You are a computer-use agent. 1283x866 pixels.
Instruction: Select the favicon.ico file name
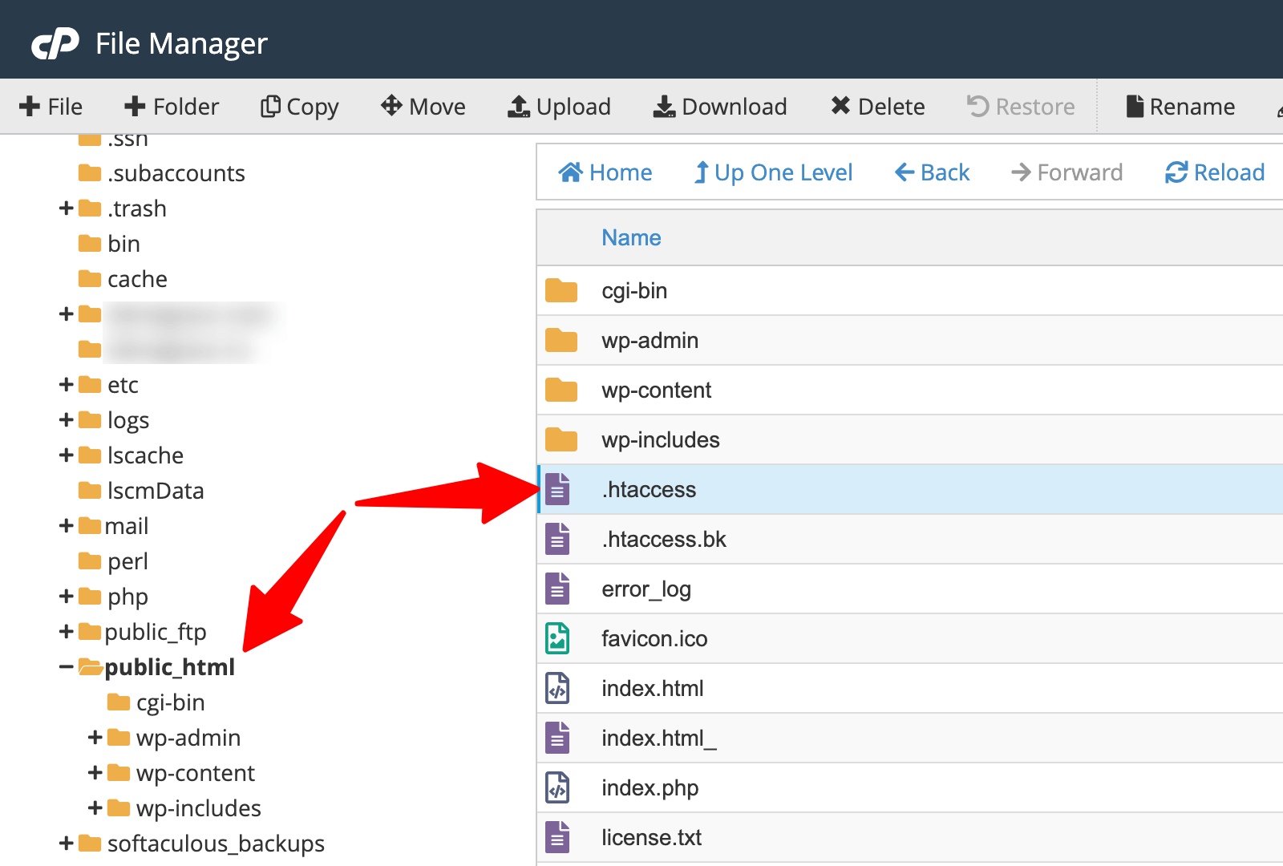[x=654, y=638]
